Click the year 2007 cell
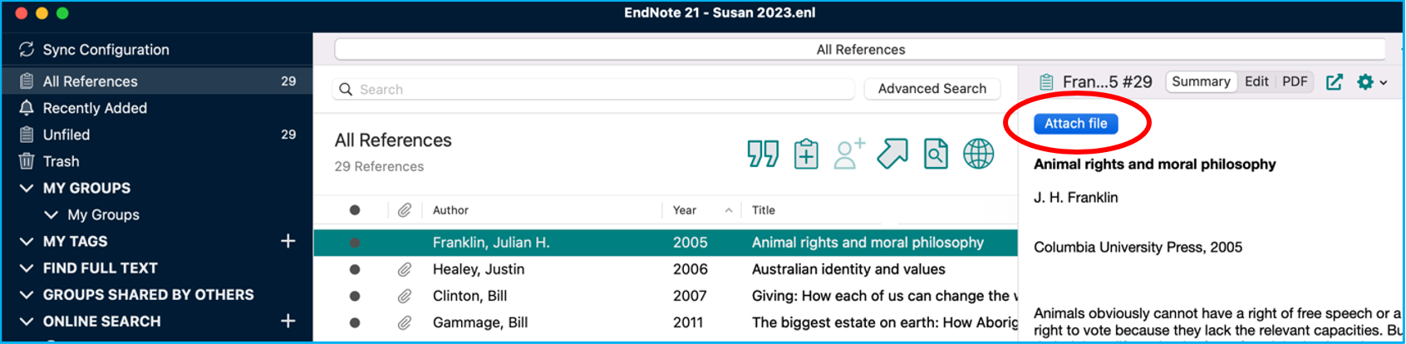This screenshot has width=1406, height=344. [x=690, y=296]
